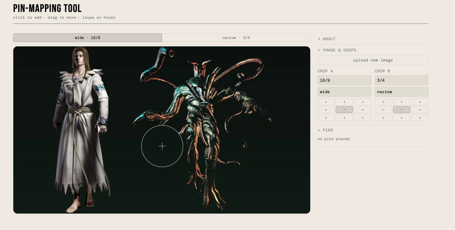
Task: Anchor Crop B to the bottom with down arrow
Action: 402,118
